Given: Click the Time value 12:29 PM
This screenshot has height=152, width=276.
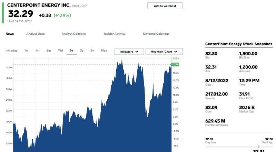Looking at the screenshot, I should [249, 80].
